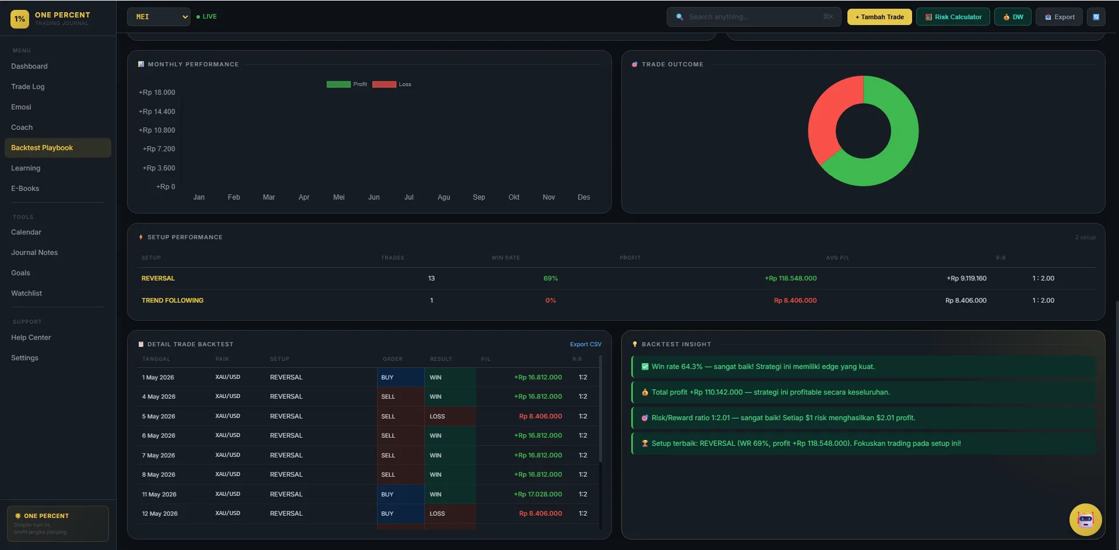The width and height of the screenshot is (1119, 550).
Task: Click the Detail Trade Backtest table icon
Action: (x=141, y=344)
